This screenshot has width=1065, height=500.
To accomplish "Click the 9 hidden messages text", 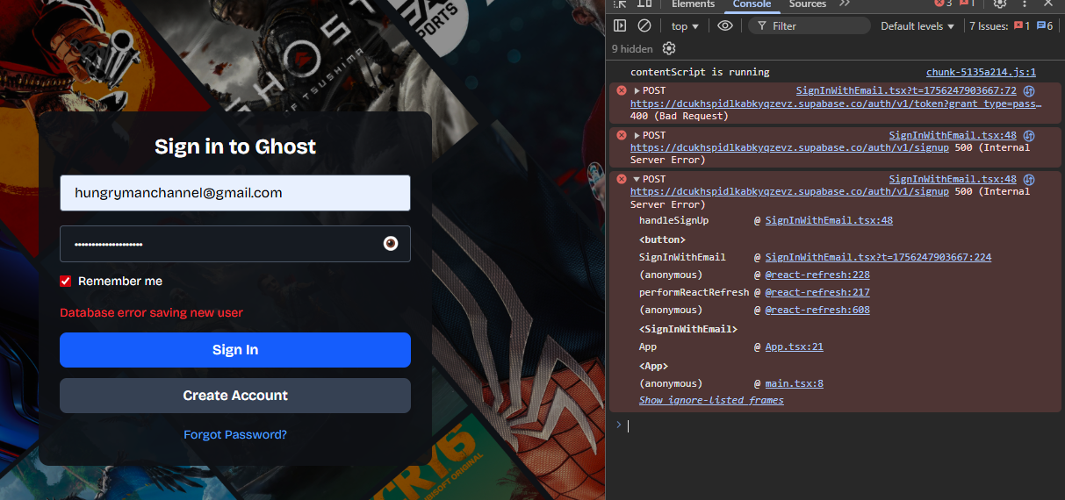I will click(x=632, y=48).
